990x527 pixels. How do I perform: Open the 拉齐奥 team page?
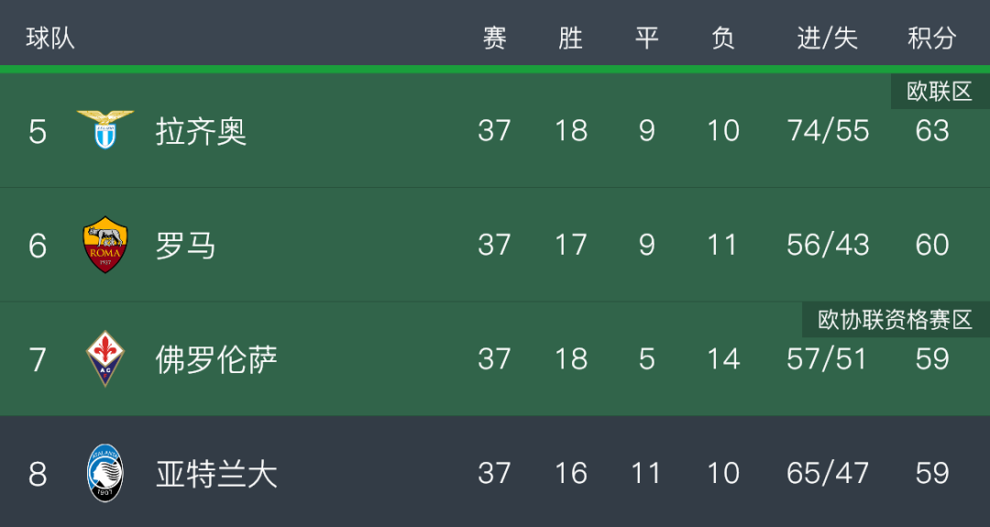(201, 131)
